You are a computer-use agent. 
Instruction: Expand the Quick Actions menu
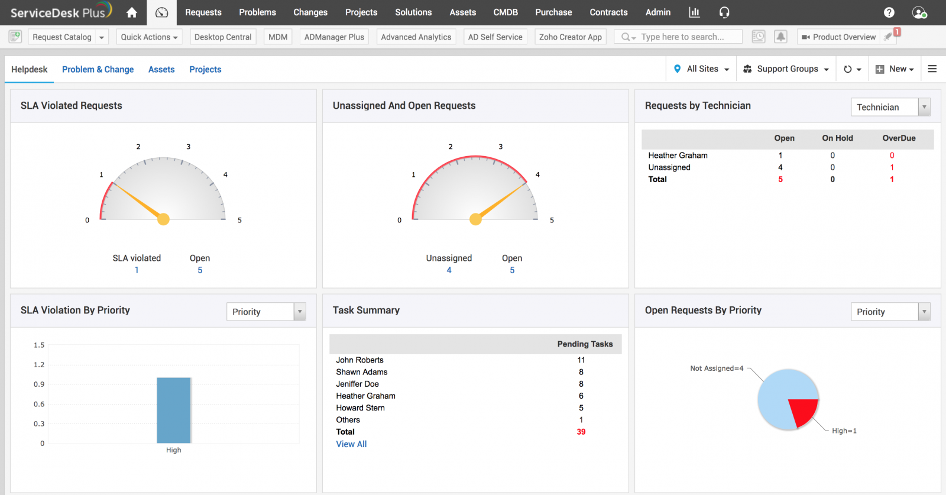(x=149, y=37)
